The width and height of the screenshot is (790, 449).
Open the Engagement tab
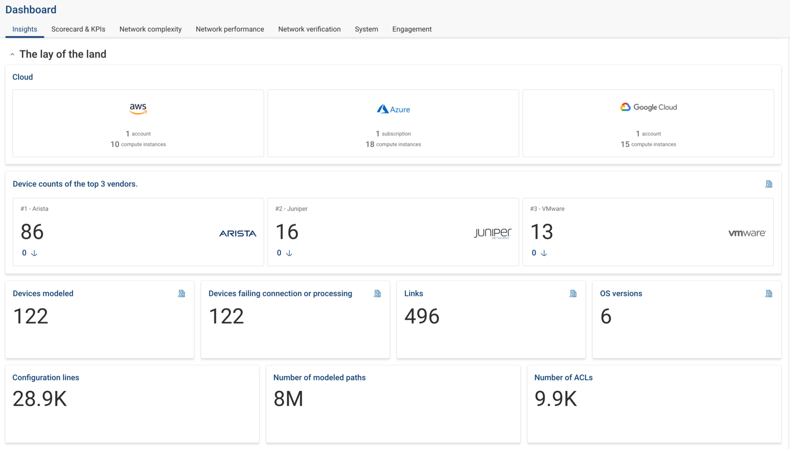[x=411, y=29]
